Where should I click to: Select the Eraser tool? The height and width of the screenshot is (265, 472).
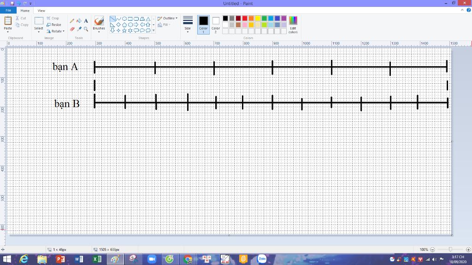coord(72,29)
